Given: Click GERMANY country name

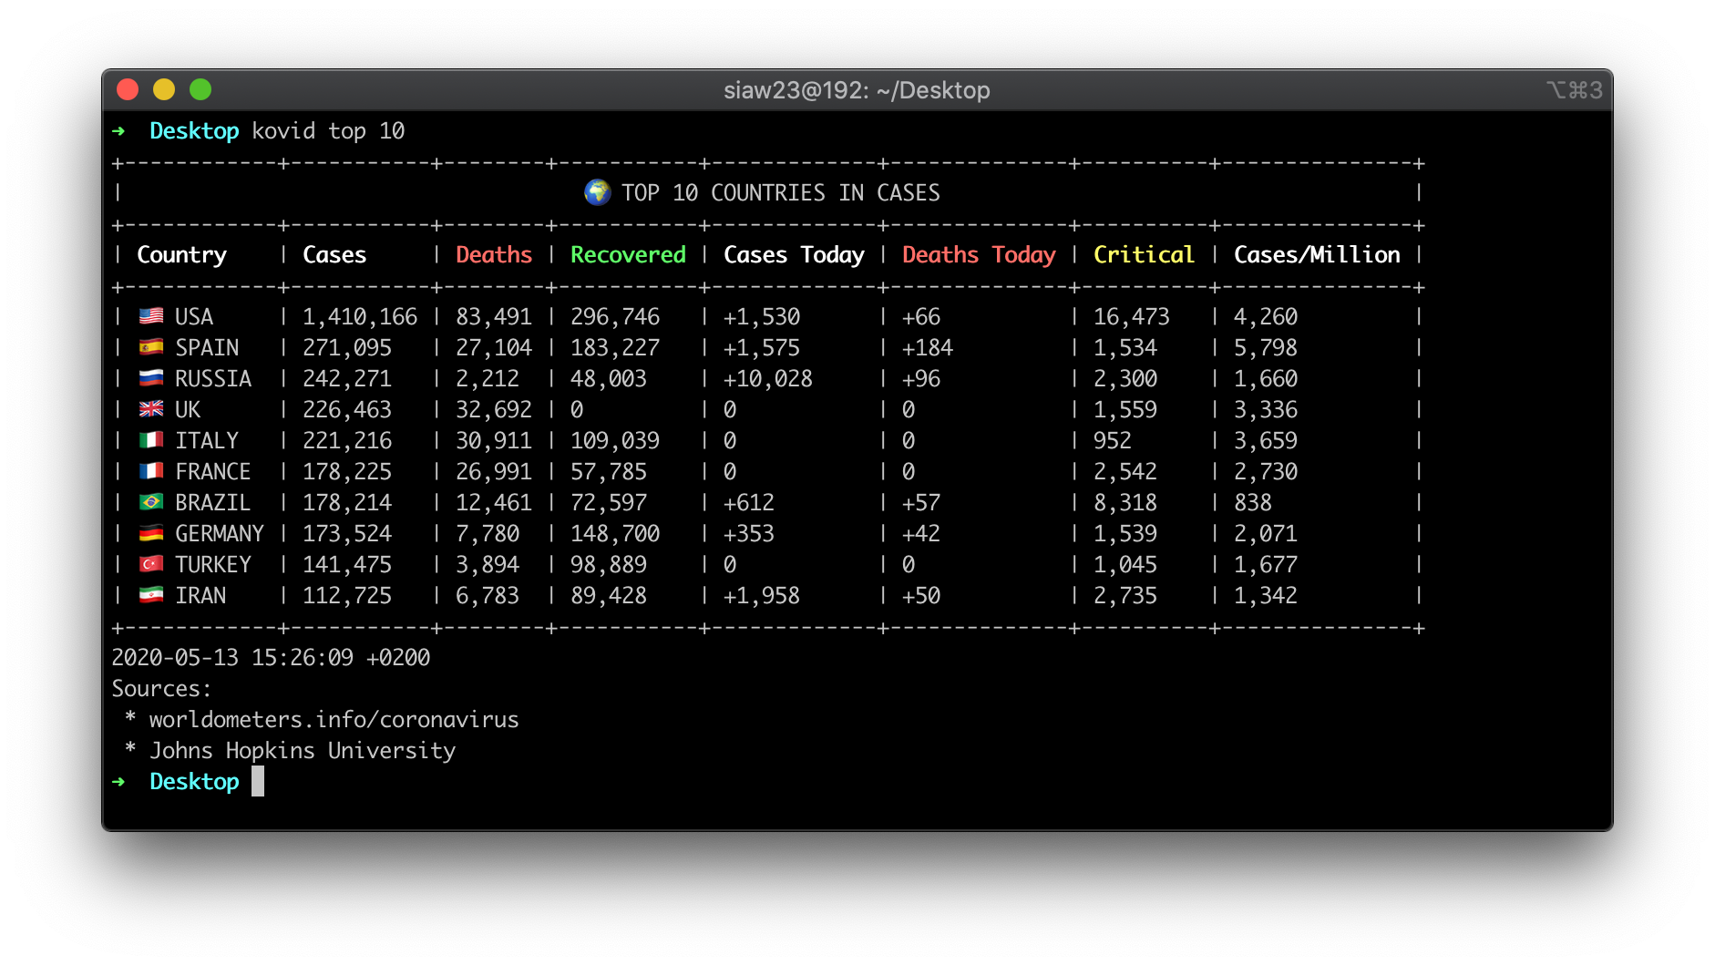Looking at the screenshot, I should 220,534.
